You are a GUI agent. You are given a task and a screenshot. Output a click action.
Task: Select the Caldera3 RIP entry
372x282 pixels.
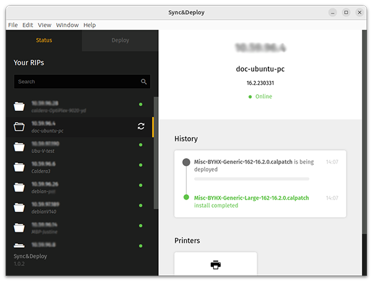click(x=79, y=167)
